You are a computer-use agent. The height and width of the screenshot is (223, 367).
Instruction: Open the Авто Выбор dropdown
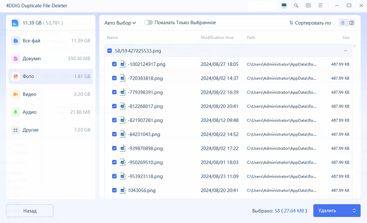(x=120, y=23)
